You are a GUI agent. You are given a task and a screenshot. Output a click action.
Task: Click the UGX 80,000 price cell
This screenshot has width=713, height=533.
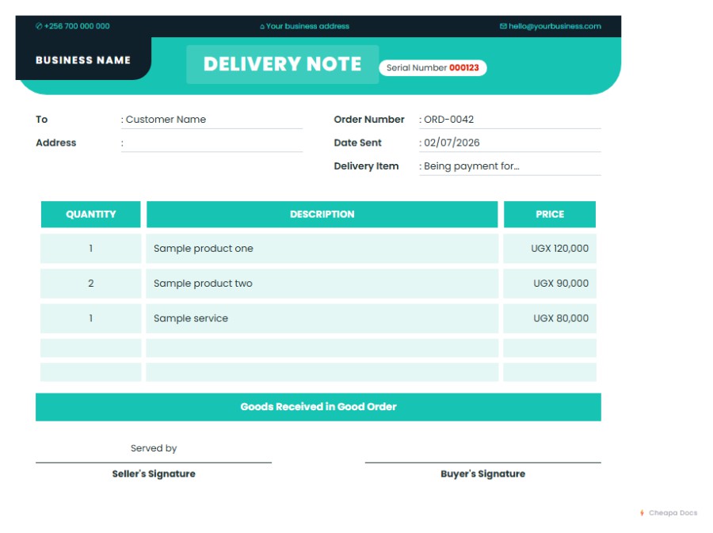pos(550,318)
